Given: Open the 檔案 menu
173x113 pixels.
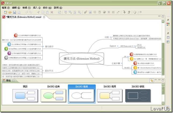Looking at the screenshot, I should click(x=6, y=8).
